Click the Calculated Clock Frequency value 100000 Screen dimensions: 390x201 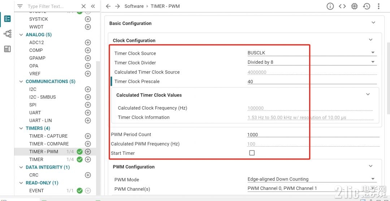(x=255, y=108)
